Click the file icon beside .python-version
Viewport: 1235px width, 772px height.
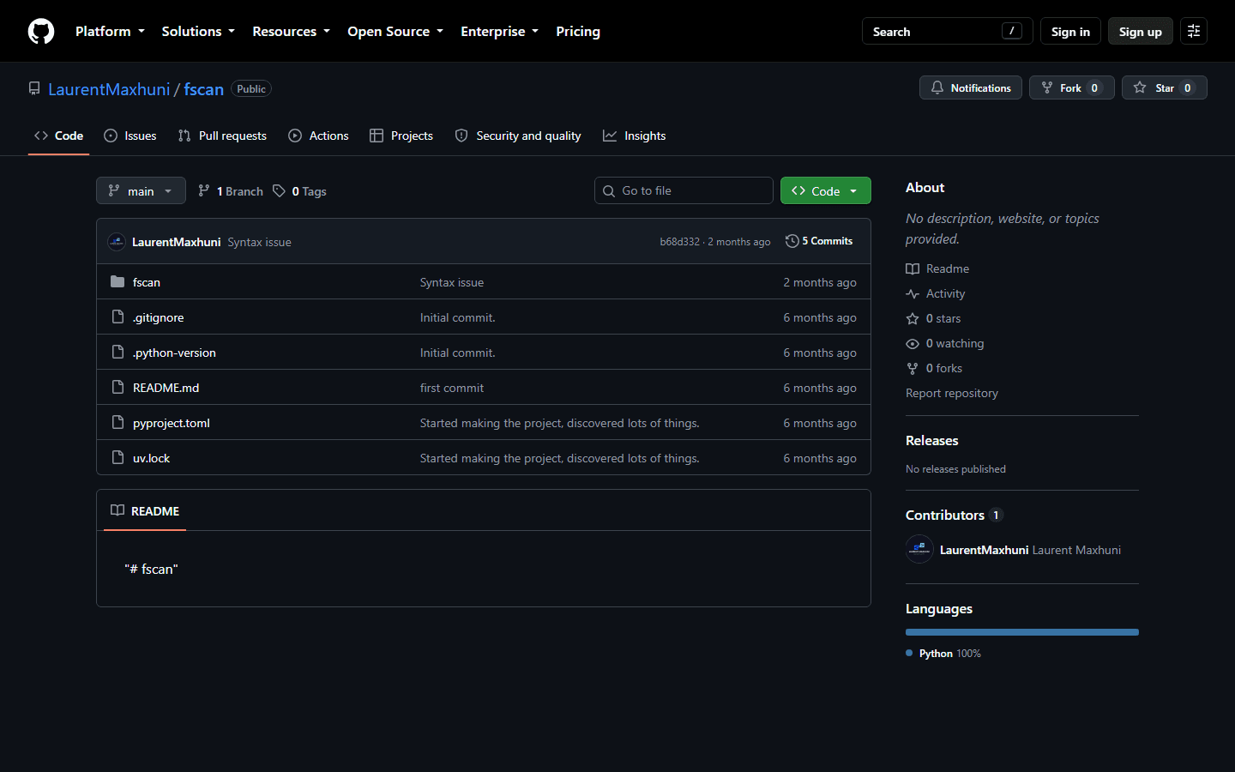pyautogui.click(x=117, y=352)
